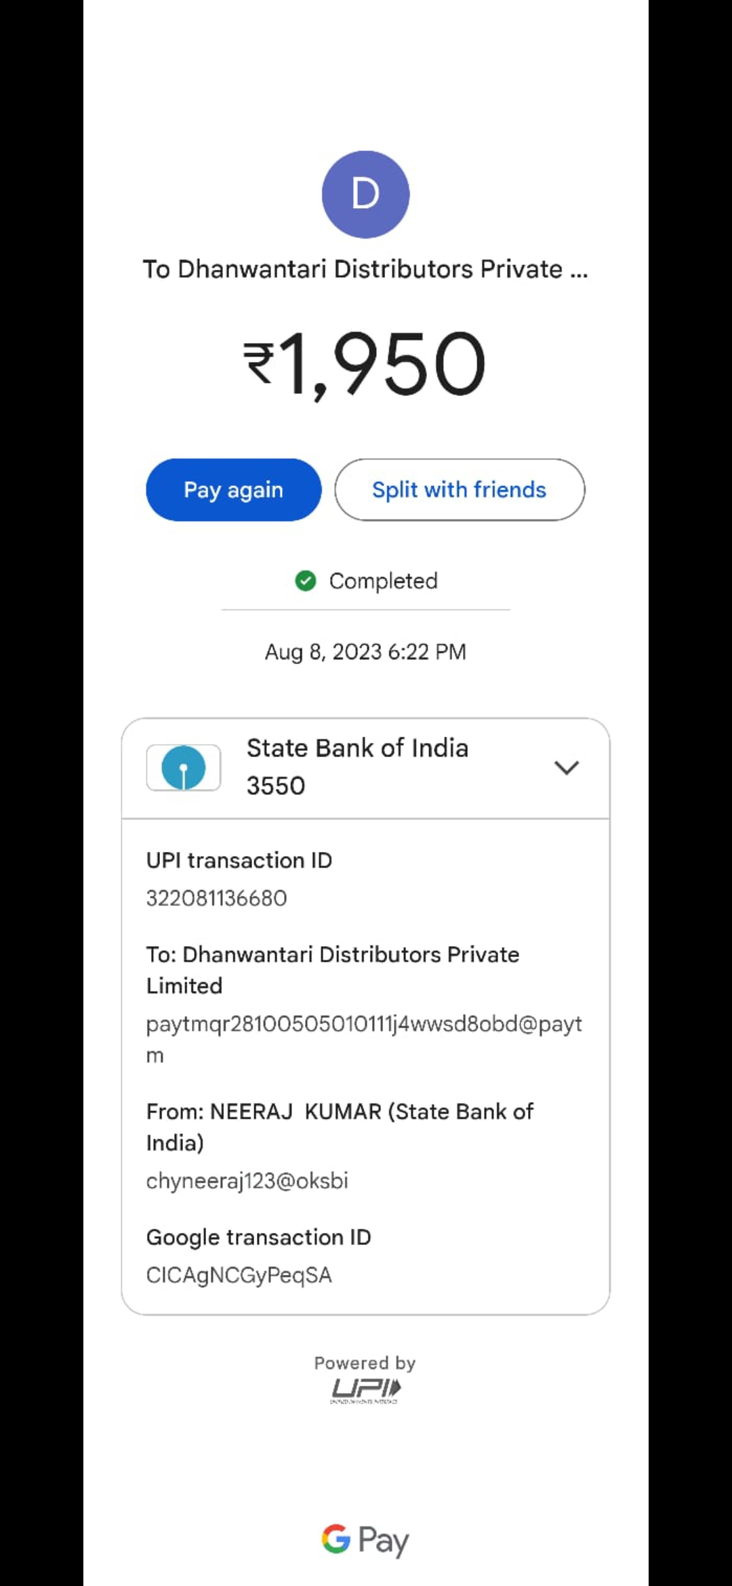
Task: Tap the purple D recipient avatar
Action: [365, 195]
